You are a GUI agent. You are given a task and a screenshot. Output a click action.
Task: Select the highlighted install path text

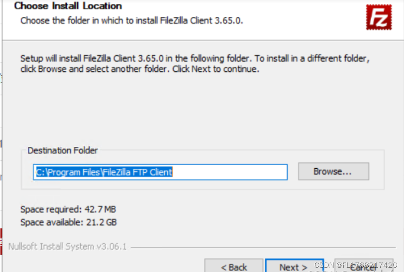[x=103, y=172]
